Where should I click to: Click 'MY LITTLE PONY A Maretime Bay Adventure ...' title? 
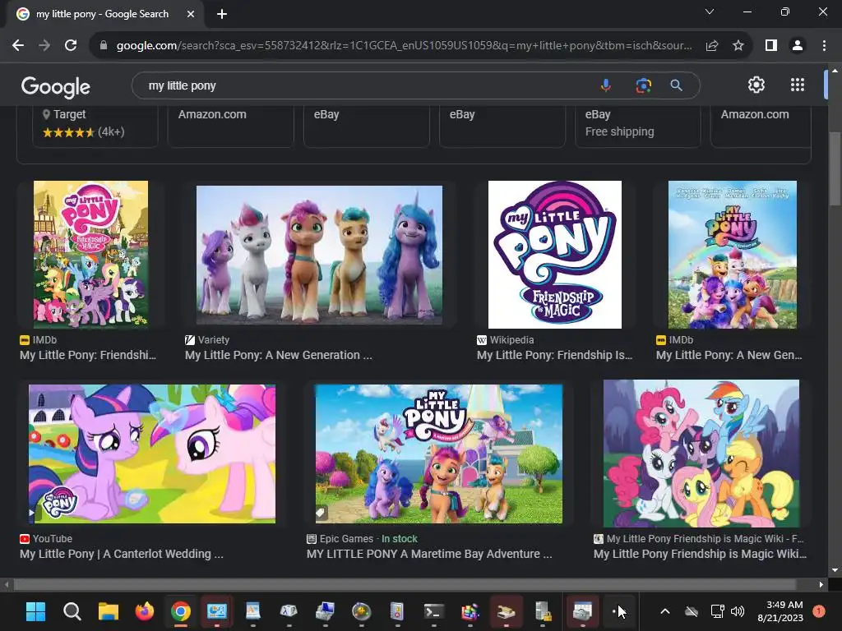pyautogui.click(x=429, y=554)
